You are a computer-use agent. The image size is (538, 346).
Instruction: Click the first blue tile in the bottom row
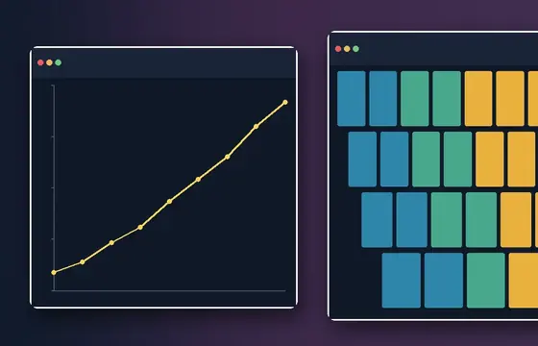[402, 281]
